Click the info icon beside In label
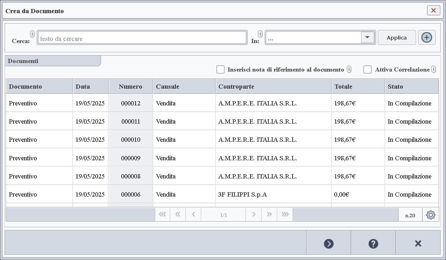446x260 pixels. [x=260, y=34]
